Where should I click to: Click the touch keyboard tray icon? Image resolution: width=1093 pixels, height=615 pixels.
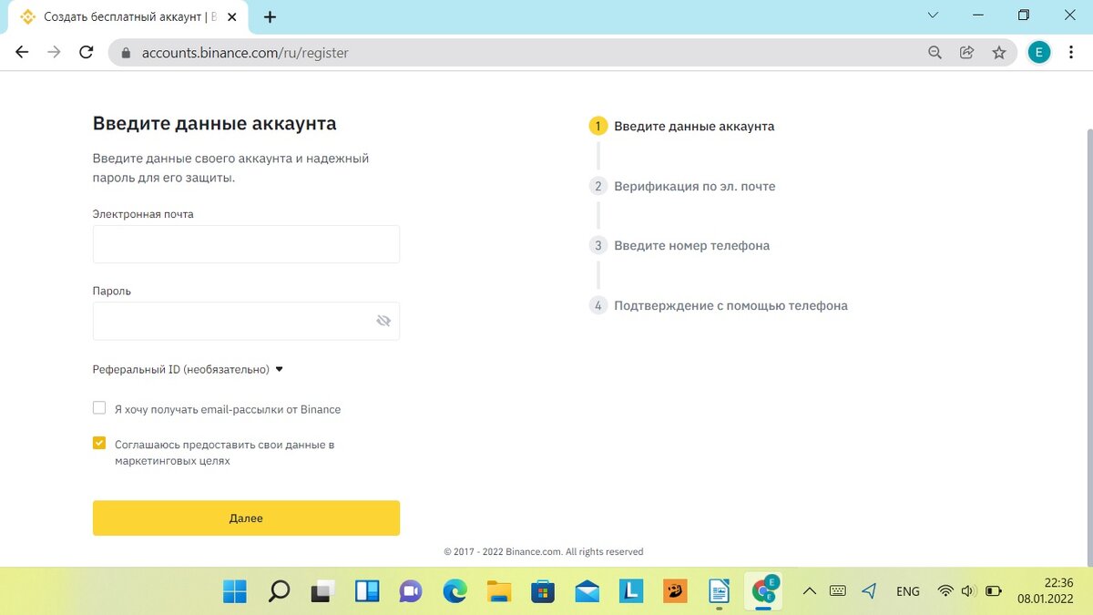[x=838, y=591]
